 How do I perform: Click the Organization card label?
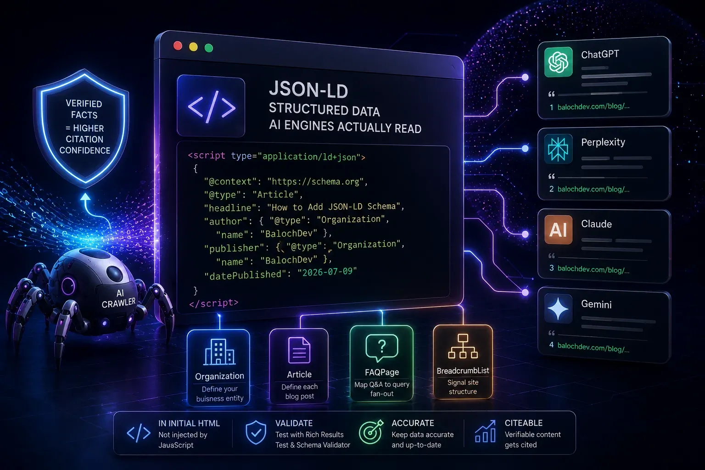coord(219,376)
